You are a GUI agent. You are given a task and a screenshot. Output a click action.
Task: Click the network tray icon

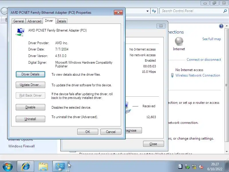coord(194,167)
